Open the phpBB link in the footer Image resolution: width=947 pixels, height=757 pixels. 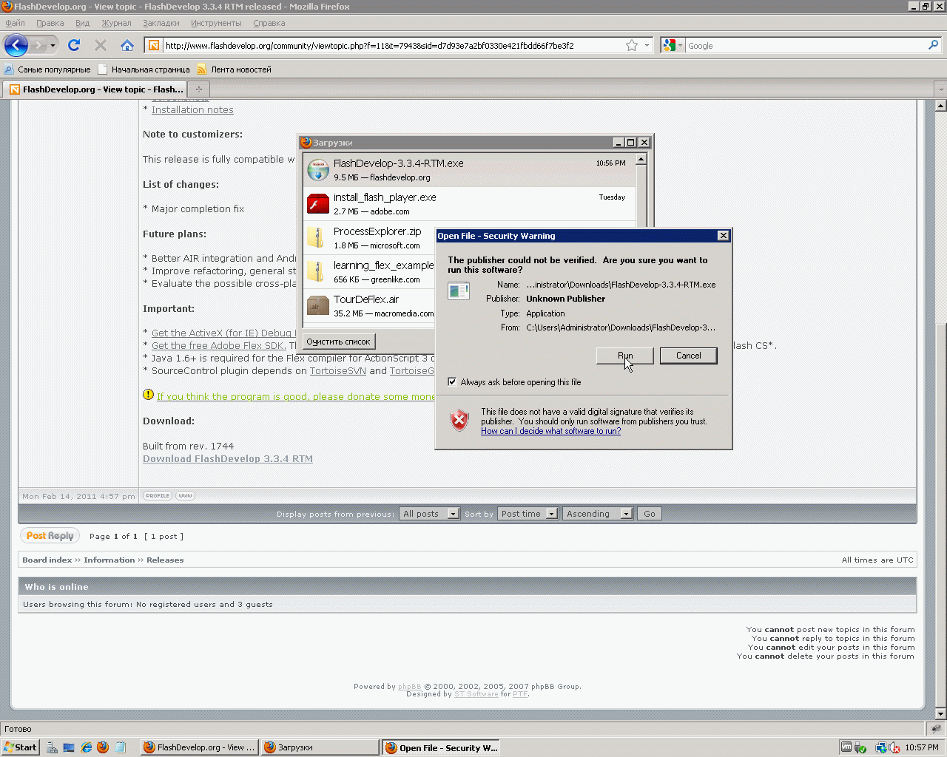click(x=410, y=687)
